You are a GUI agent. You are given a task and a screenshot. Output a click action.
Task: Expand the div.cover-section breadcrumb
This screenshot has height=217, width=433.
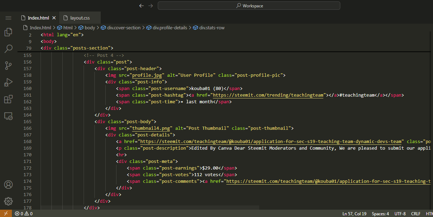123,28
